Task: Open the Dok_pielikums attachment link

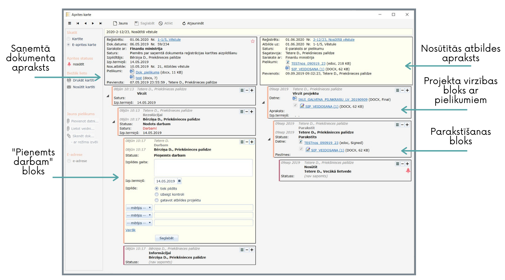Action: (x=147, y=72)
